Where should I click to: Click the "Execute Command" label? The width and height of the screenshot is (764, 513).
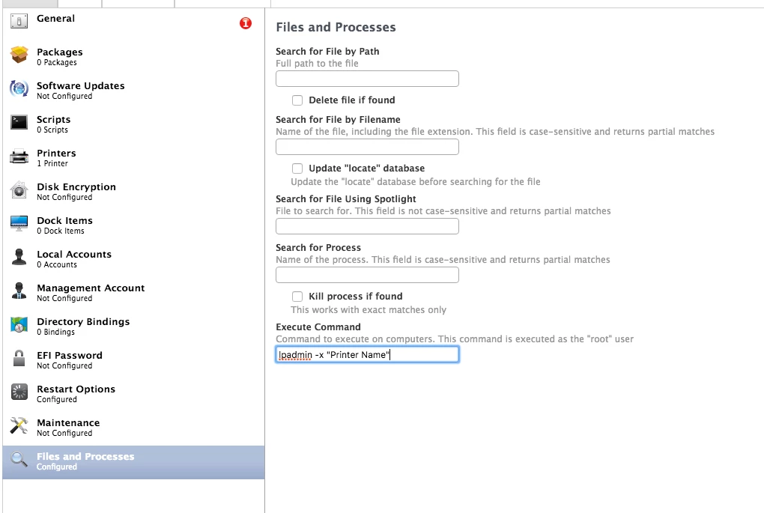tap(318, 327)
